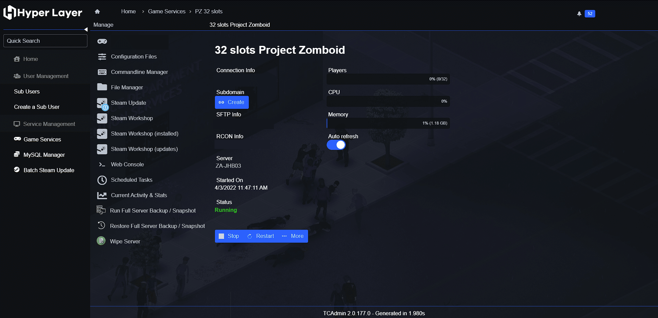
Task: Click the CPU usage bar
Action: coord(388,101)
